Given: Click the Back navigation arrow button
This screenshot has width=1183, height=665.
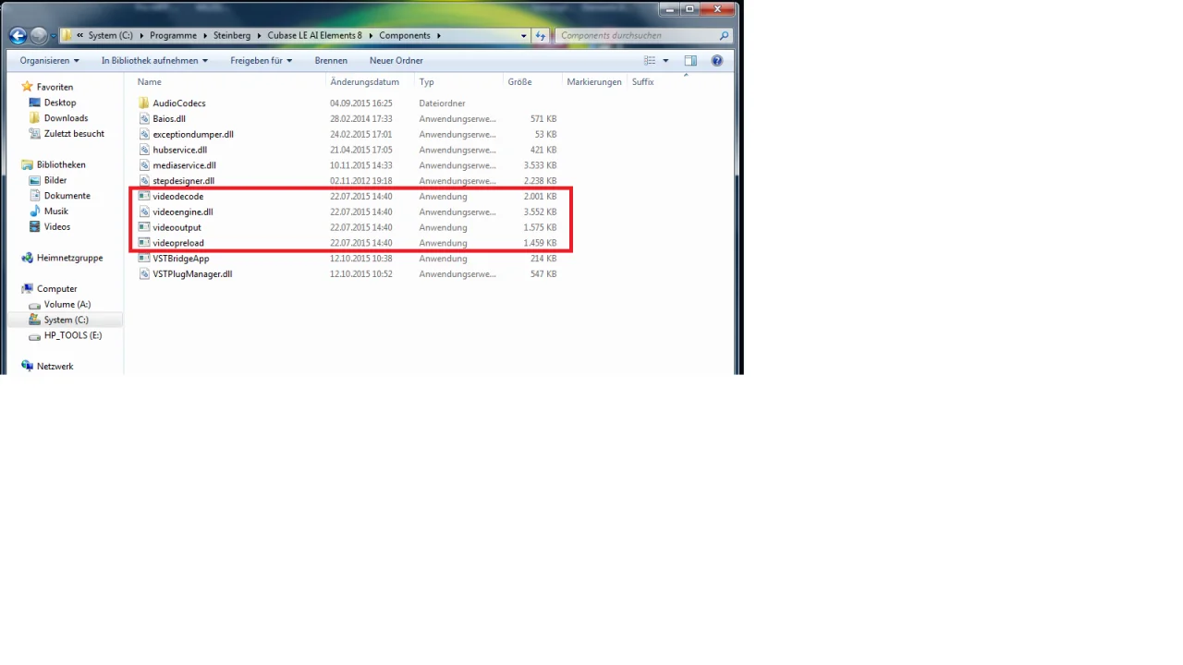Looking at the screenshot, I should pos(18,36).
